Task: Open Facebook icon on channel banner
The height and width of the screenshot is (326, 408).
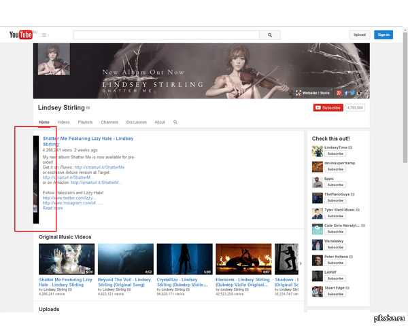Action: click(345, 93)
